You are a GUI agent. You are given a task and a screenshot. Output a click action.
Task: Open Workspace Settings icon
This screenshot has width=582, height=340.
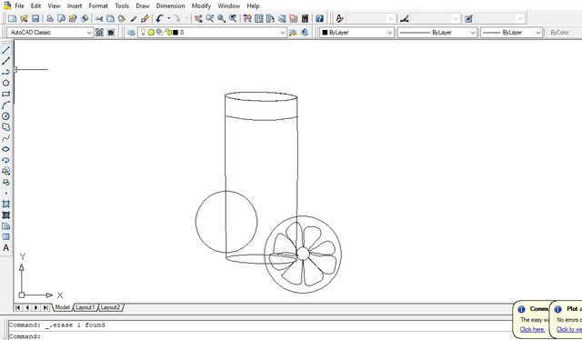tap(99, 33)
